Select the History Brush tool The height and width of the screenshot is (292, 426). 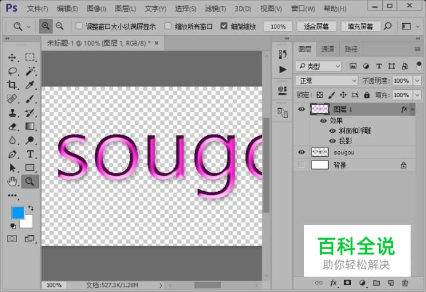click(30, 113)
